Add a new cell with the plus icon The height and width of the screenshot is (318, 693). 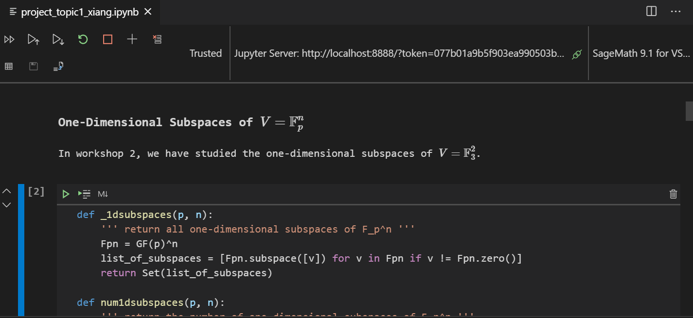point(132,39)
